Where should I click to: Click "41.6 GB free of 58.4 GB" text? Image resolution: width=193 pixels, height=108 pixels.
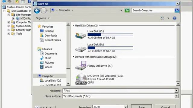pos(101,37)
